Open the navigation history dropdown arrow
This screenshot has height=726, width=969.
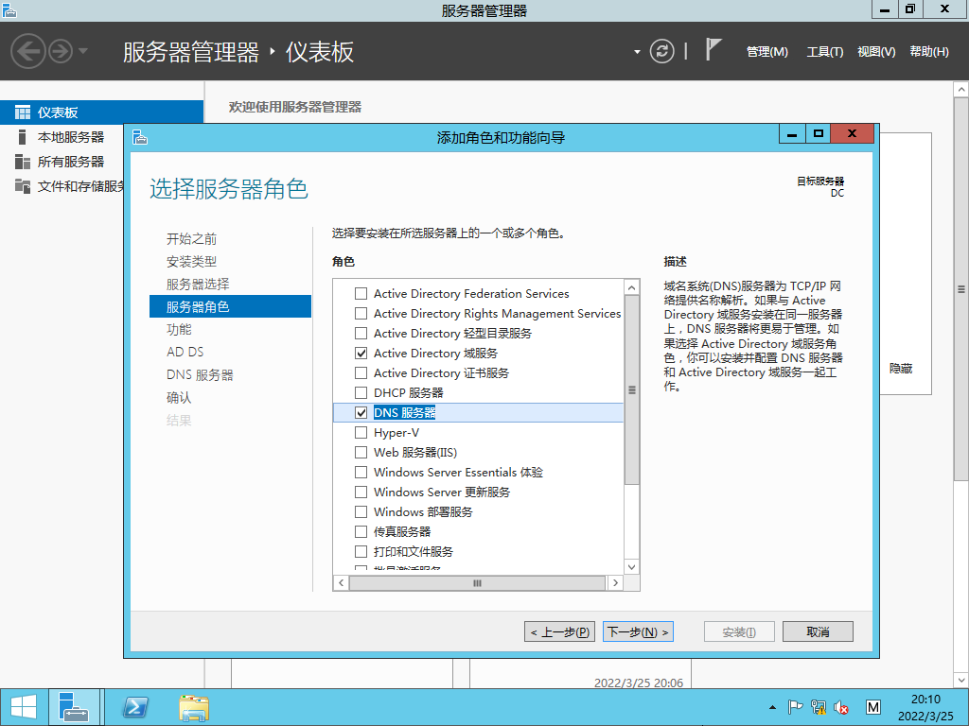83,51
